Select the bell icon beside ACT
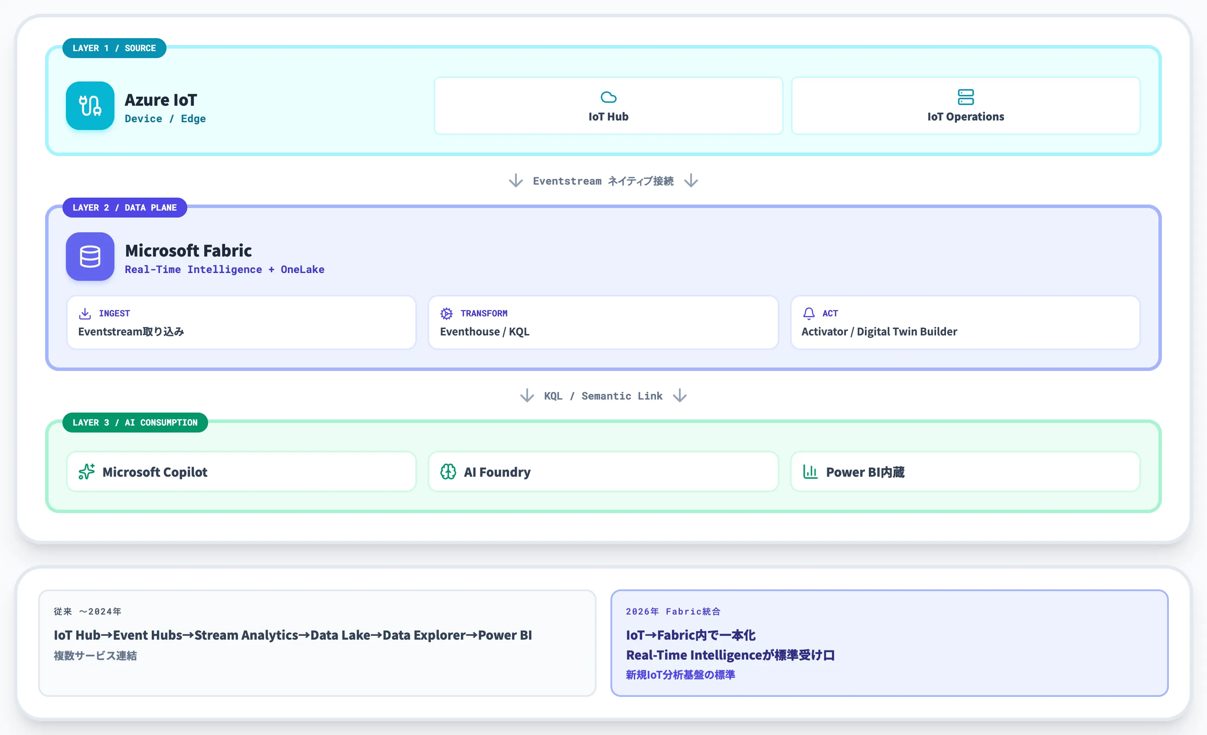This screenshot has height=735, width=1207. (x=809, y=313)
